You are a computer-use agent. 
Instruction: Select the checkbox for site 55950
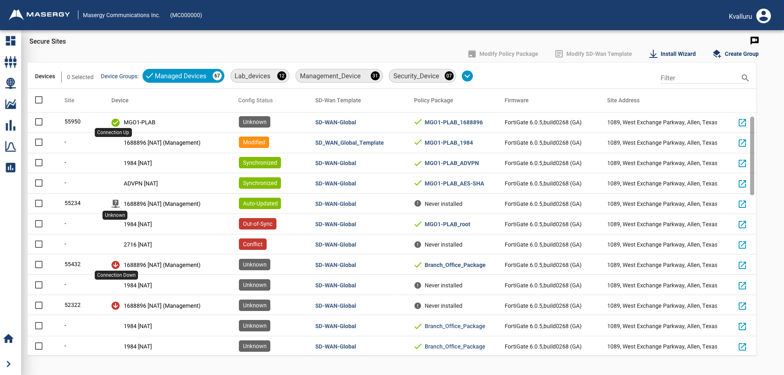39,122
